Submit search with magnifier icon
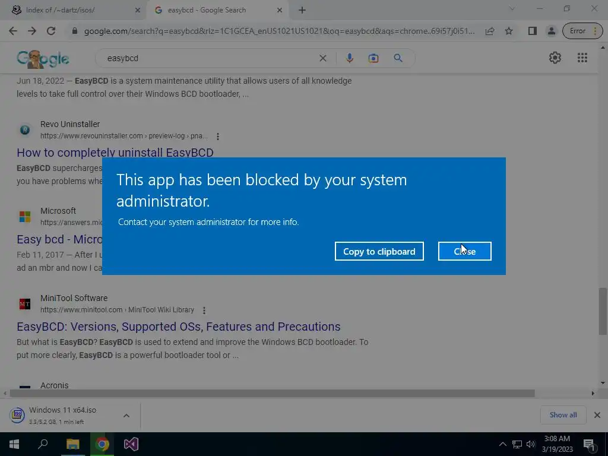Image resolution: width=608 pixels, height=456 pixels. click(398, 58)
